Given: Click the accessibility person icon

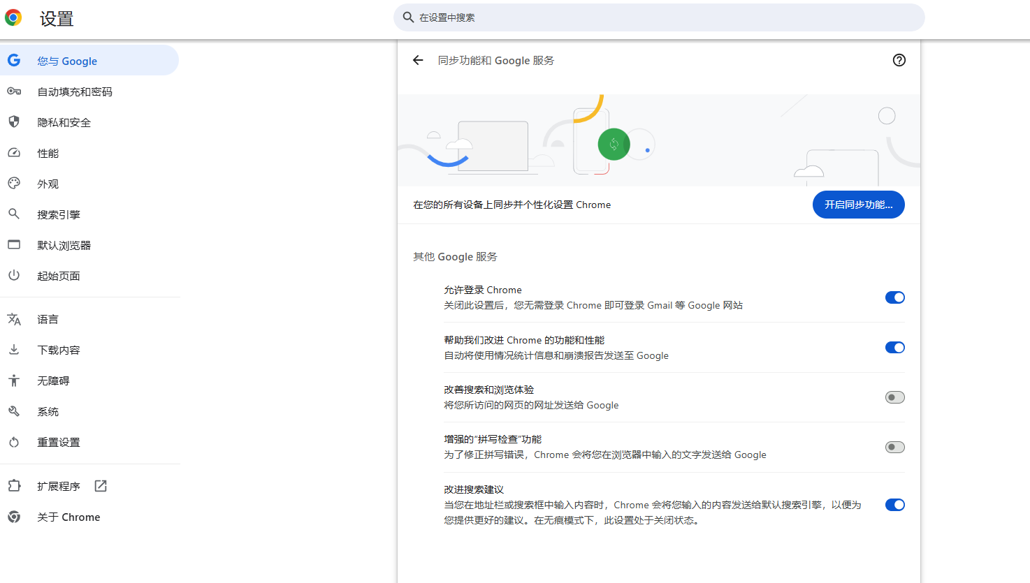Looking at the screenshot, I should (14, 381).
